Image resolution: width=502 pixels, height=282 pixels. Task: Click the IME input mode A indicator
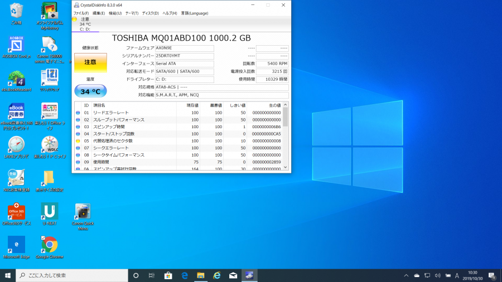pyautogui.click(x=457, y=275)
